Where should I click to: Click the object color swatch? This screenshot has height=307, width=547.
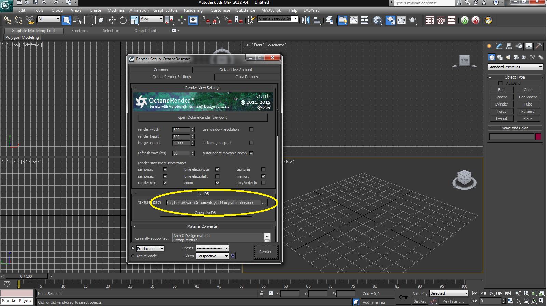click(x=538, y=137)
